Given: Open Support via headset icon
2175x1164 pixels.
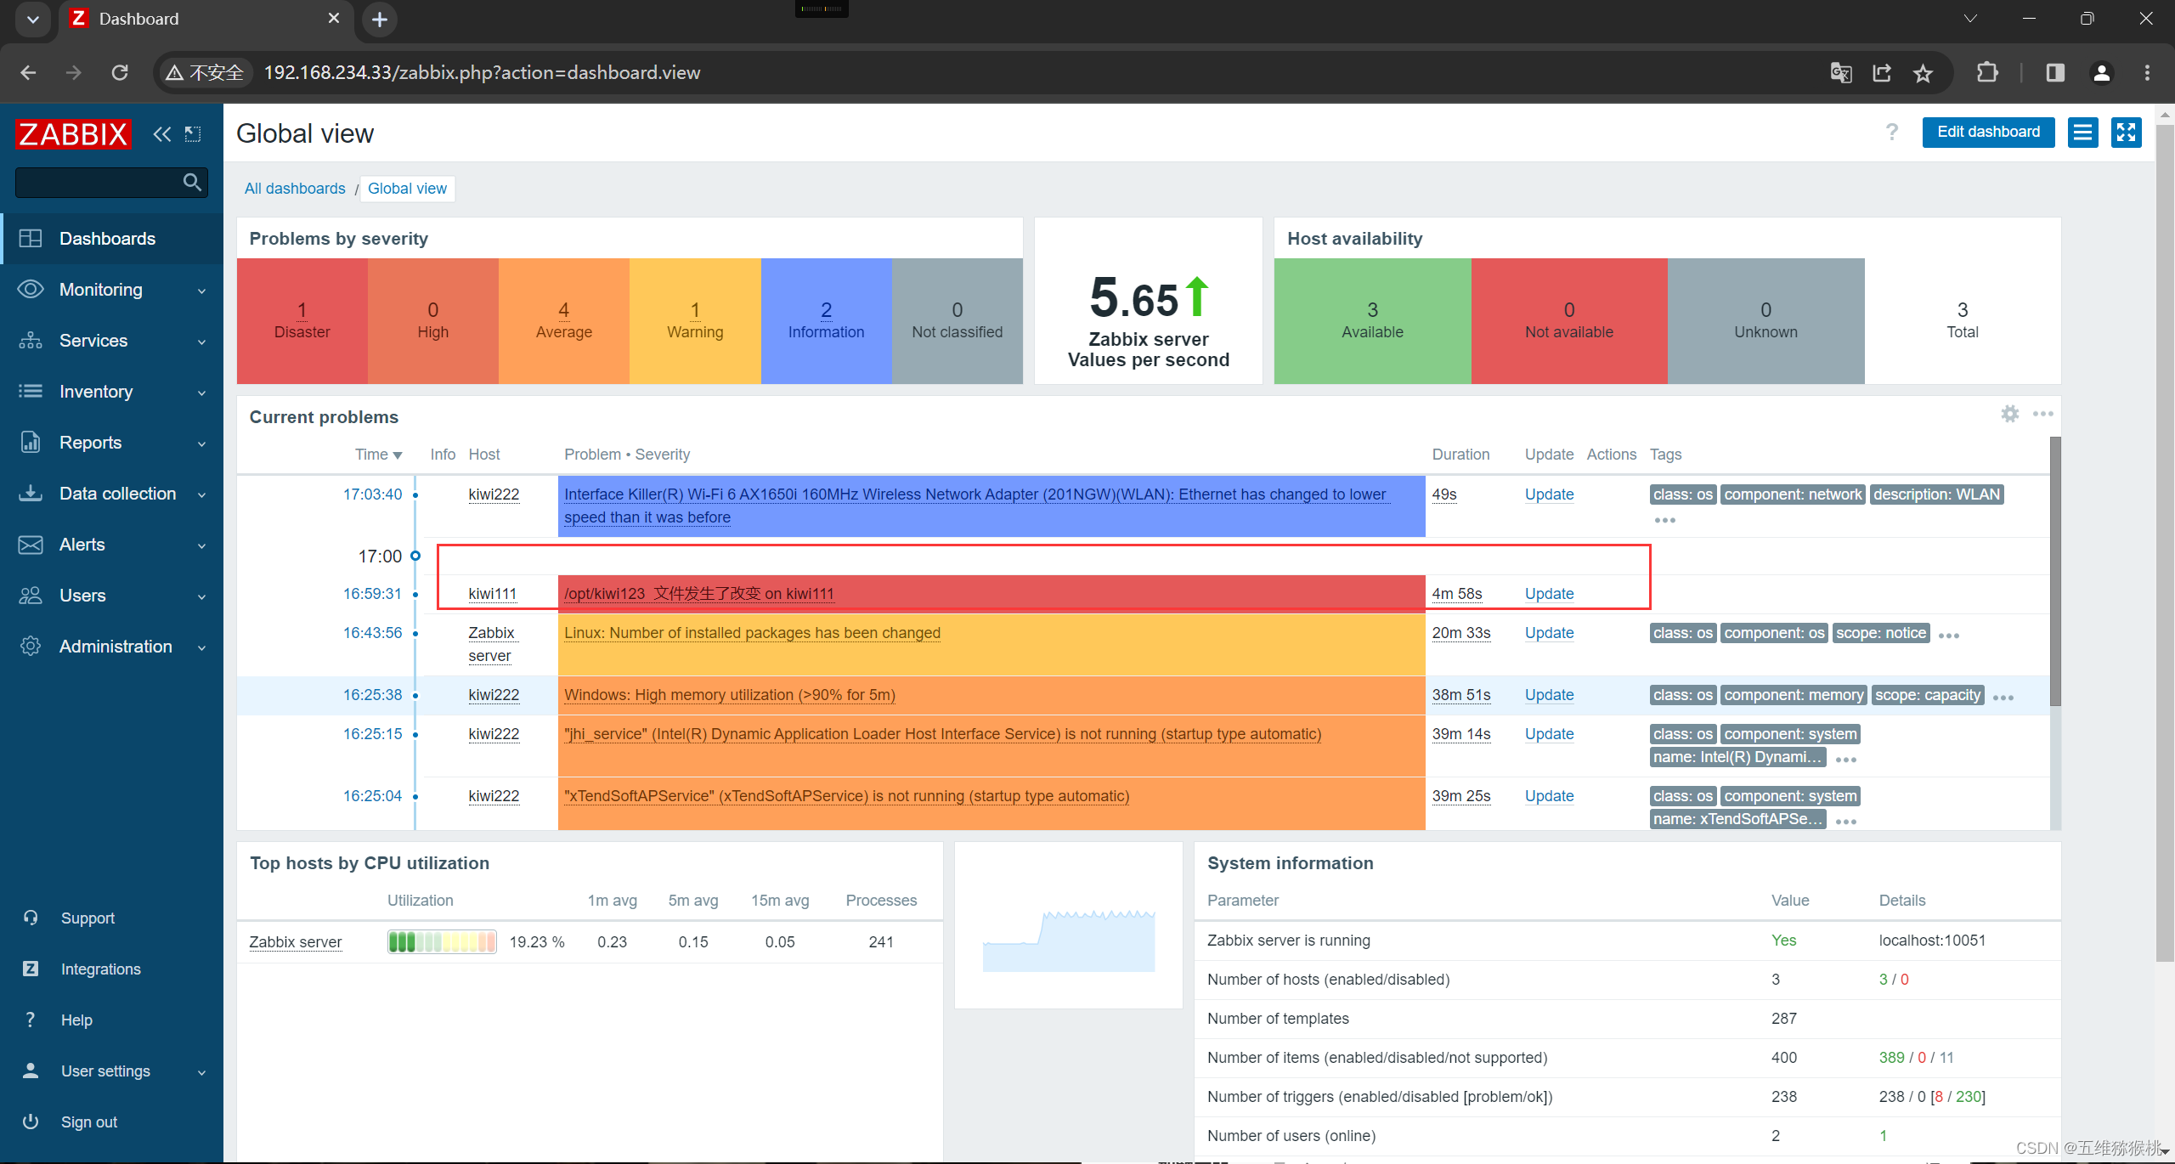Looking at the screenshot, I should pos(31,918).
